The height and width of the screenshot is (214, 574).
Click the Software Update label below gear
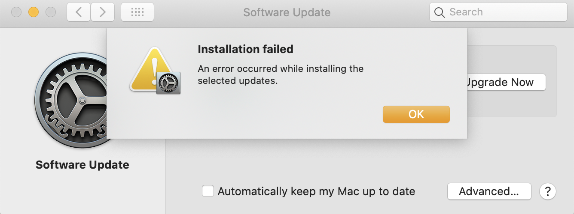[82, 165]
